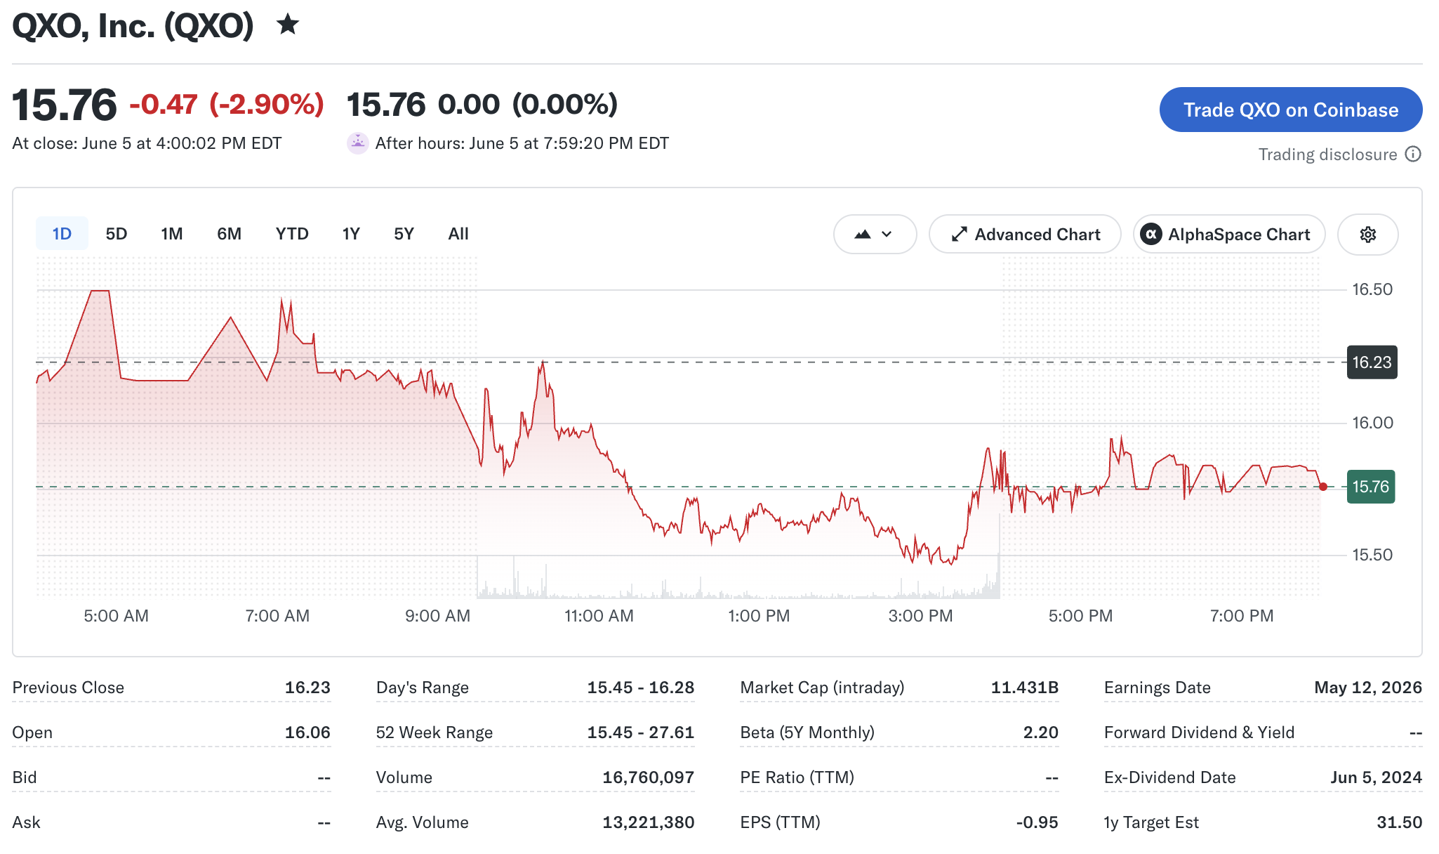Click the 9:00 AM axis label
Screen dimensions: 1439x854
(437, 616)
